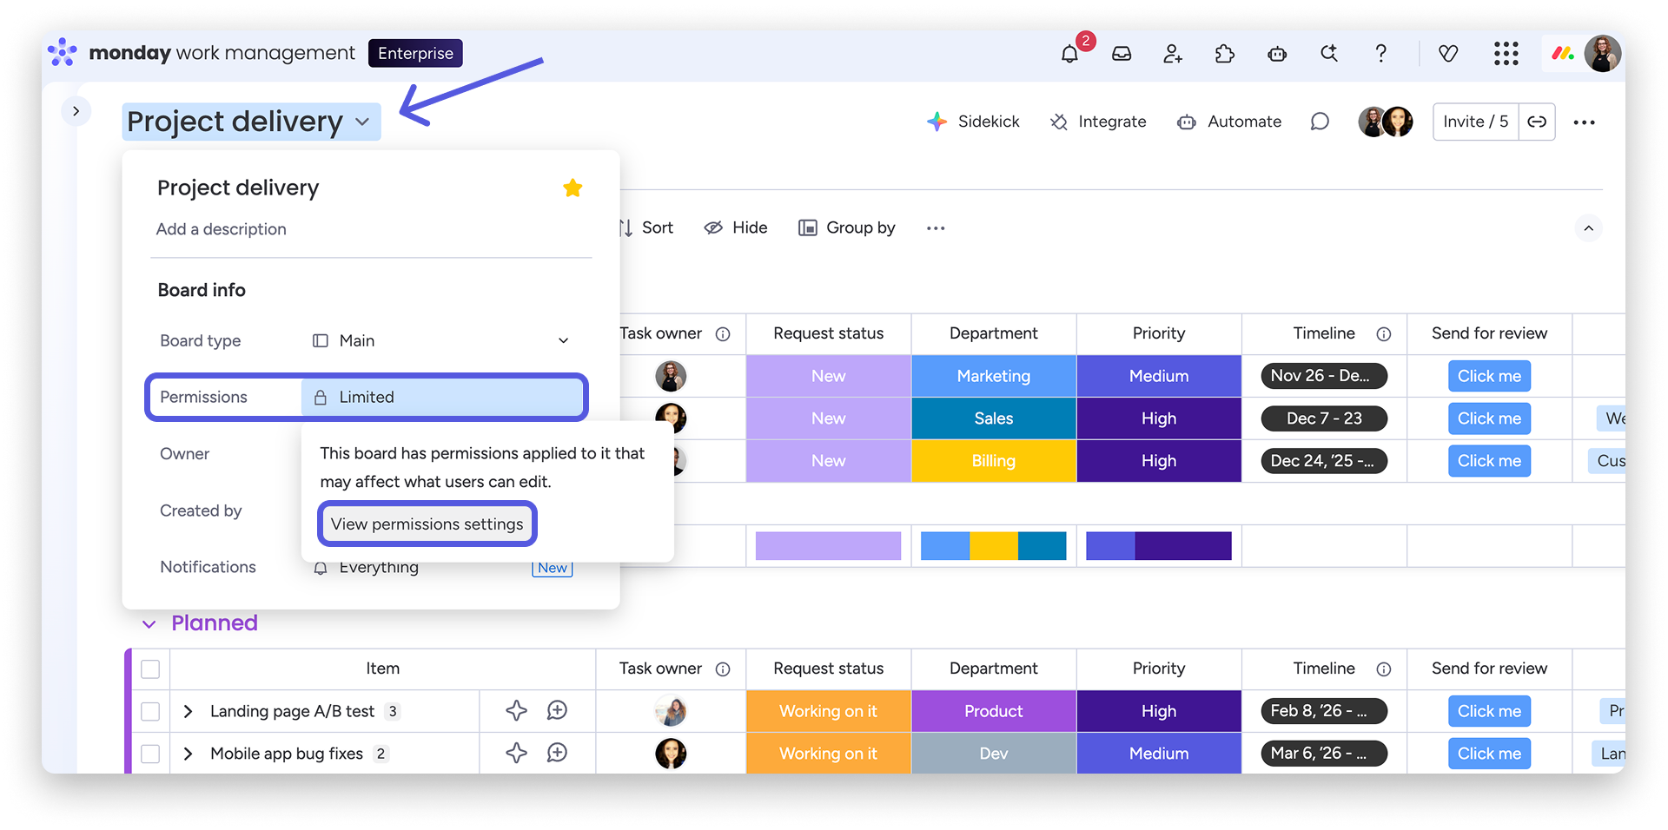Copy board link via the link icon
Screen dimensions: 1668x830
coord(1537,122)
